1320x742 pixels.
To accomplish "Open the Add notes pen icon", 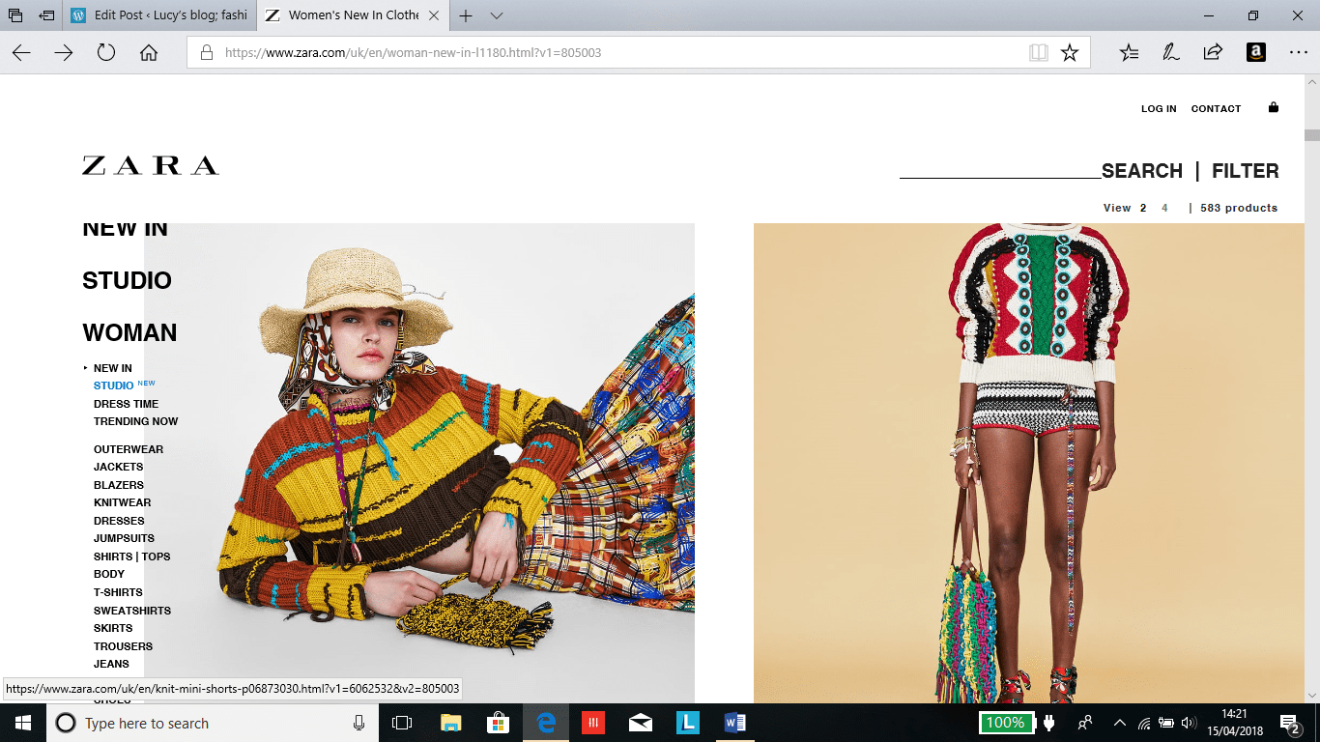I will [1171, 53].
